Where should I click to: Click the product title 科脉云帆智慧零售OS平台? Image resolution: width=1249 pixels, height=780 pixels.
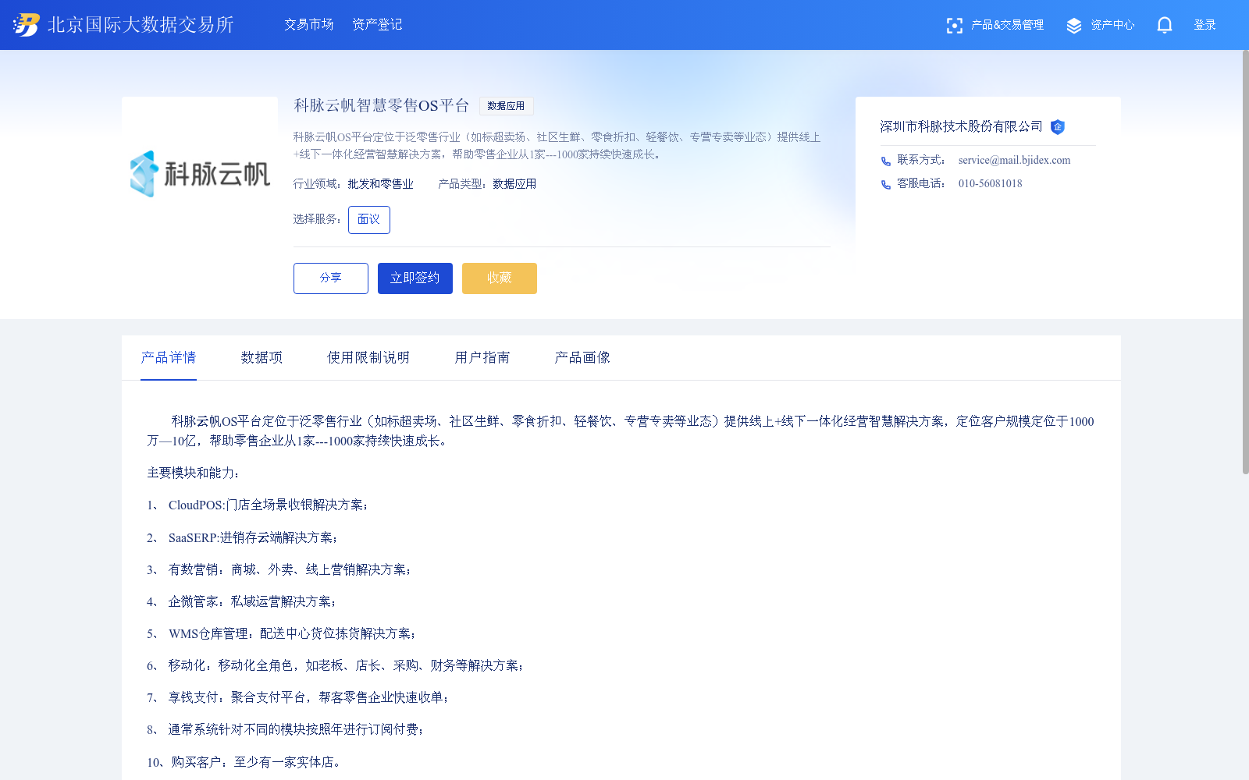coord(381,106)
